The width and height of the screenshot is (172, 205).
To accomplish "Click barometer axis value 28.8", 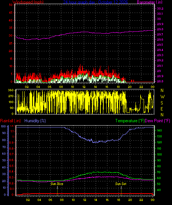I will tap(160, 81).
